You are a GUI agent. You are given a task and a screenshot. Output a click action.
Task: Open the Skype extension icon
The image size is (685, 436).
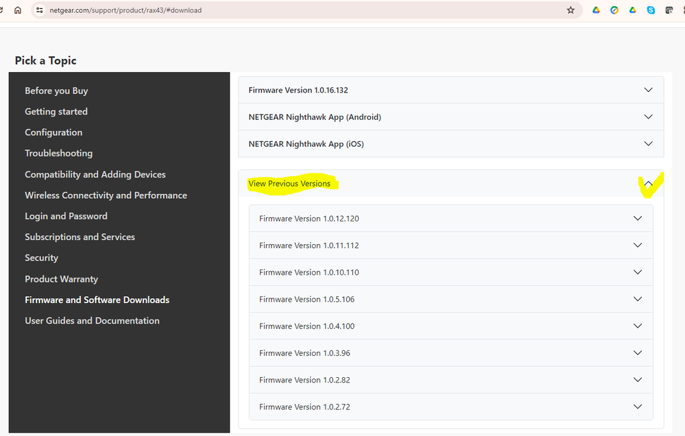(651, 10)
